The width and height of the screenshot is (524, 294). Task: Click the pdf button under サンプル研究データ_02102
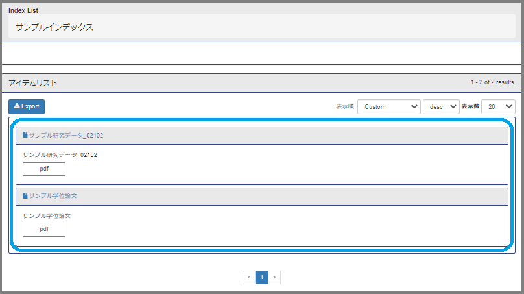(x=44, y=169)
